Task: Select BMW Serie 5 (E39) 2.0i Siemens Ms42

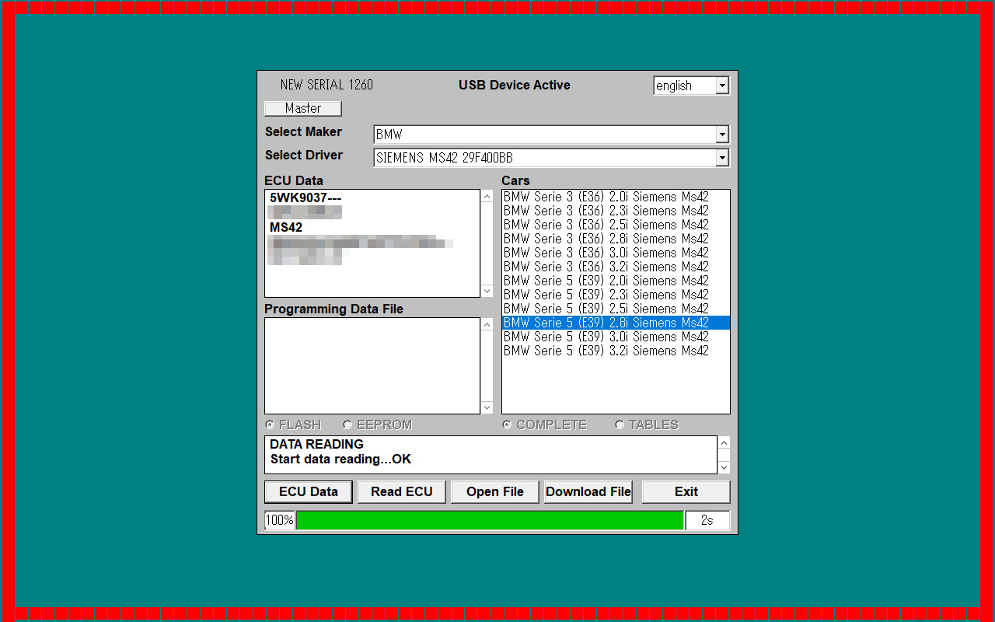Action: click(616, 281)
